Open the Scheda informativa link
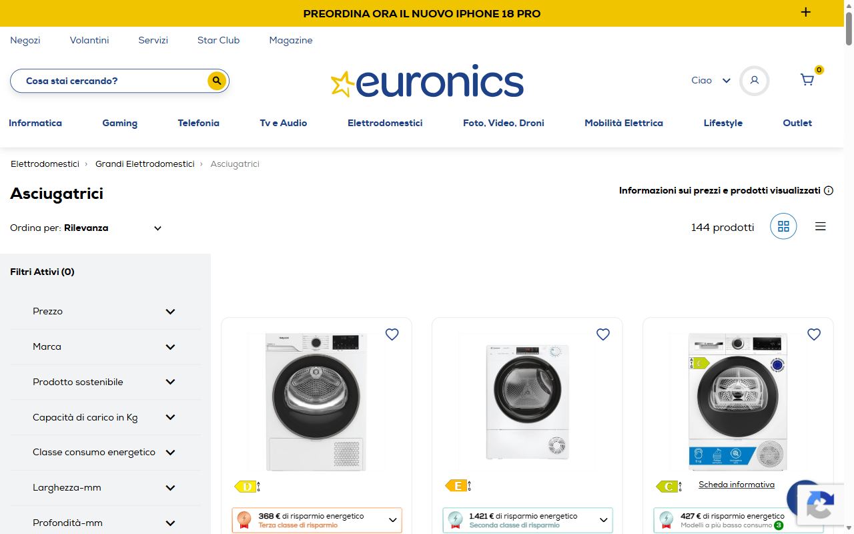854x534 pixels. tap(737, 485)
